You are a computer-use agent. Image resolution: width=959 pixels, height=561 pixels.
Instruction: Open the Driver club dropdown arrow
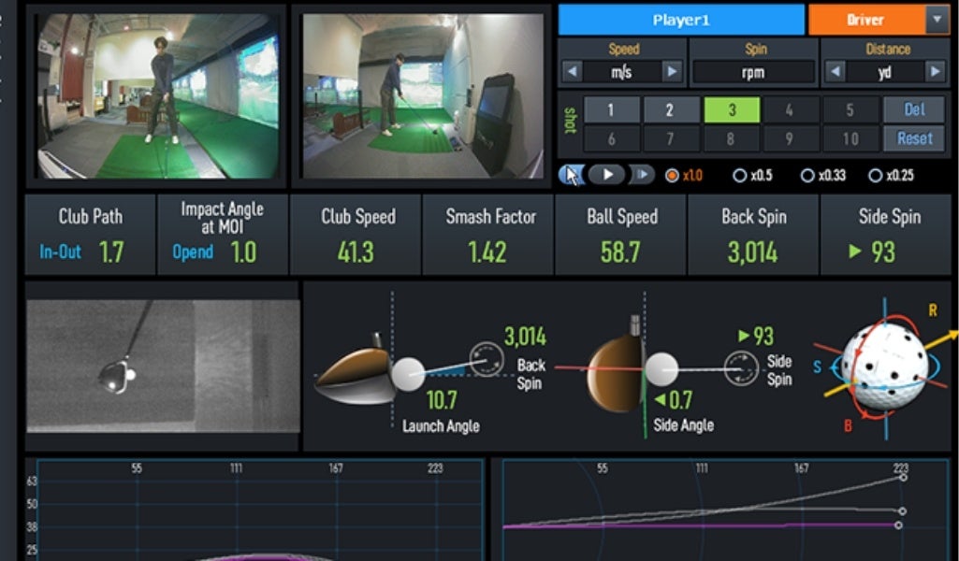(937, 20)
